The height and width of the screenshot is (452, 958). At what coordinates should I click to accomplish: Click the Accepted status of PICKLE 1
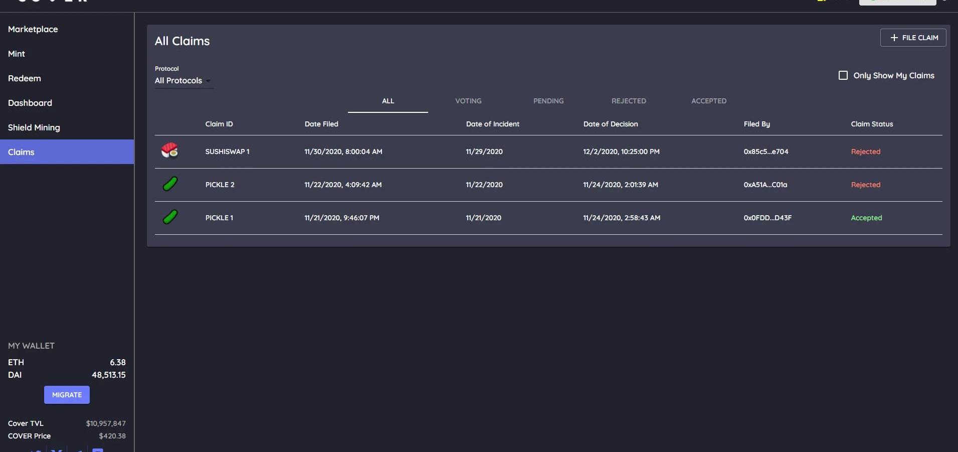click(x=866, y=218)
